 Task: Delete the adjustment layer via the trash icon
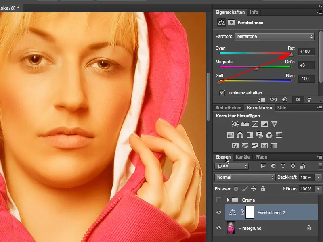tap(310, 99)
